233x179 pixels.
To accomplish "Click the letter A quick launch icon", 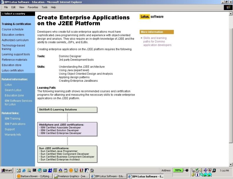I will (87, 170).
